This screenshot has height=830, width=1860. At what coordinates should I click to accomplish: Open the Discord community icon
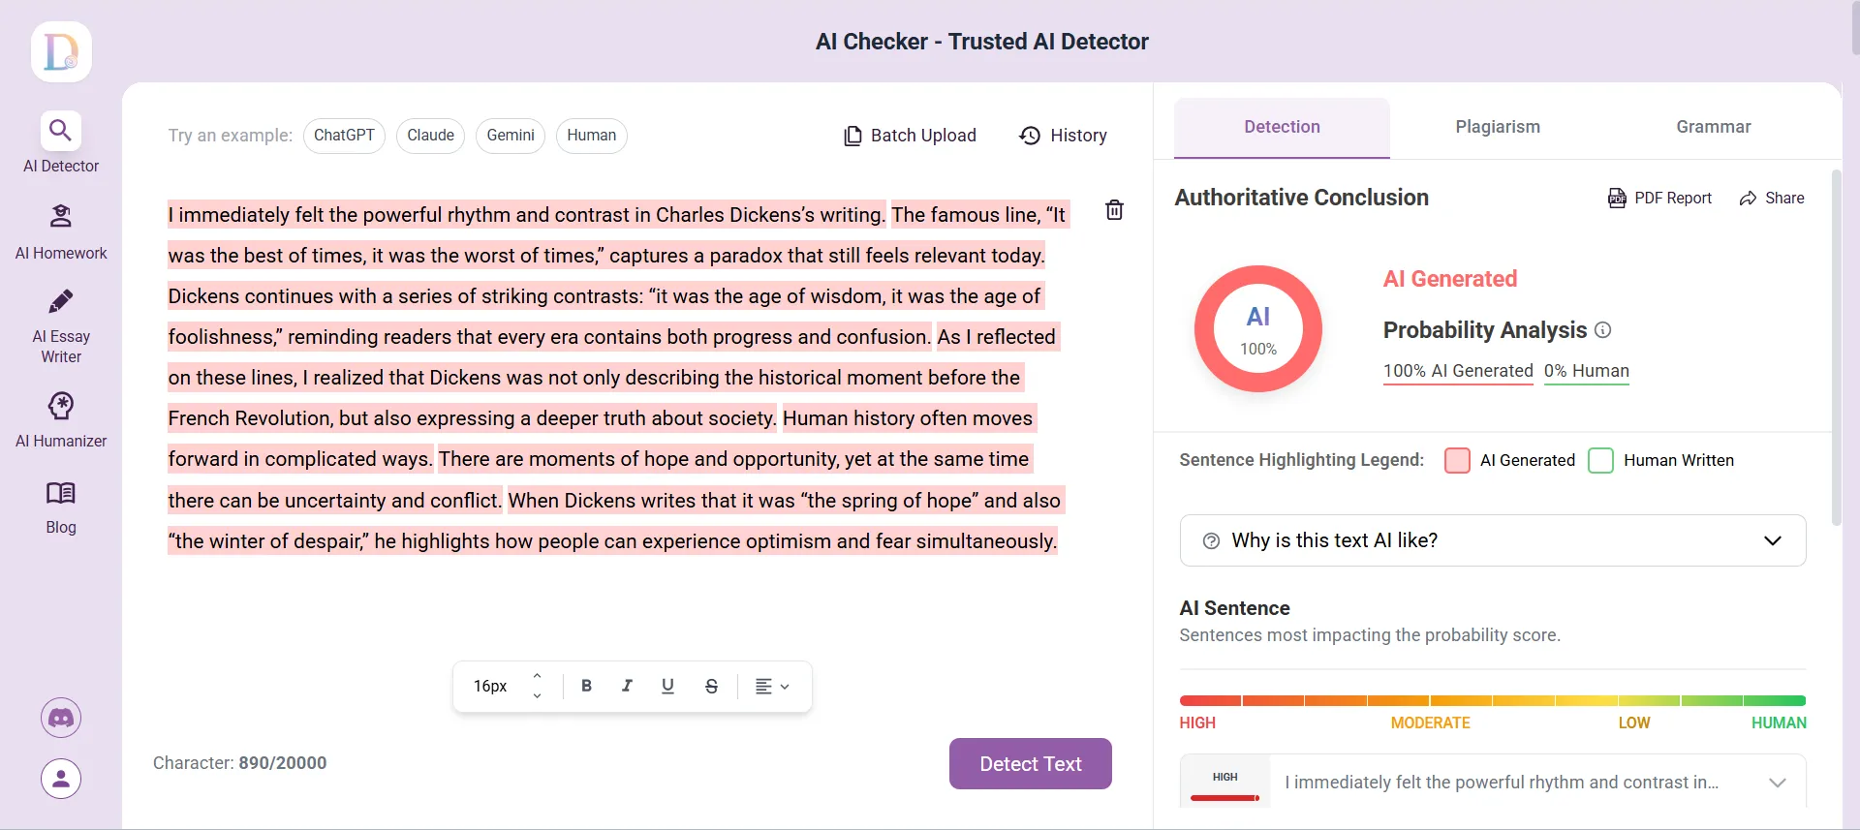click(x=61, y=718)
